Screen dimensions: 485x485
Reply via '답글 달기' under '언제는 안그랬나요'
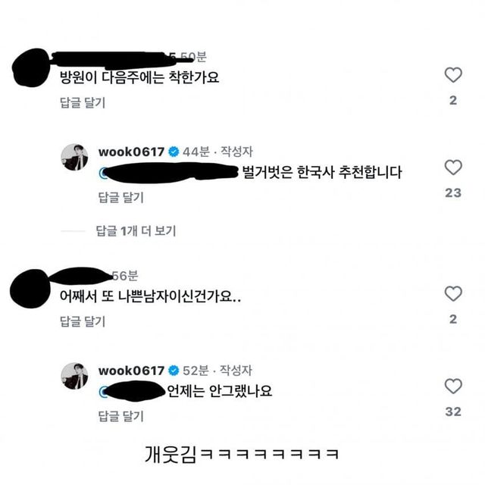pyautogui.click(x=121, y=416)
